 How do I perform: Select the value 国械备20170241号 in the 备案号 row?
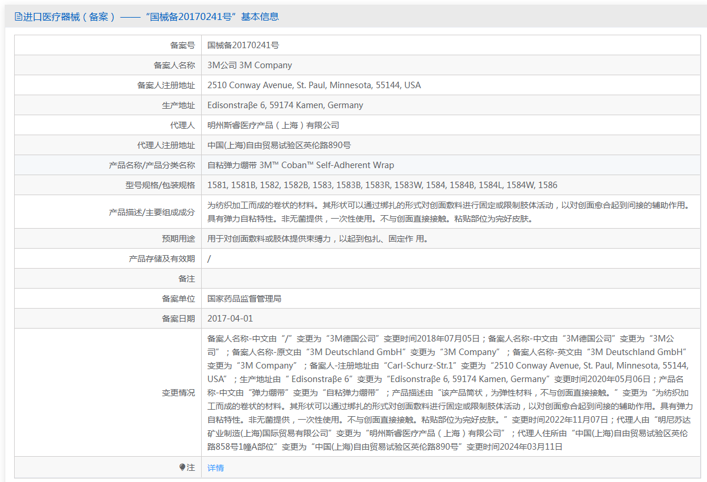[244, 45]
